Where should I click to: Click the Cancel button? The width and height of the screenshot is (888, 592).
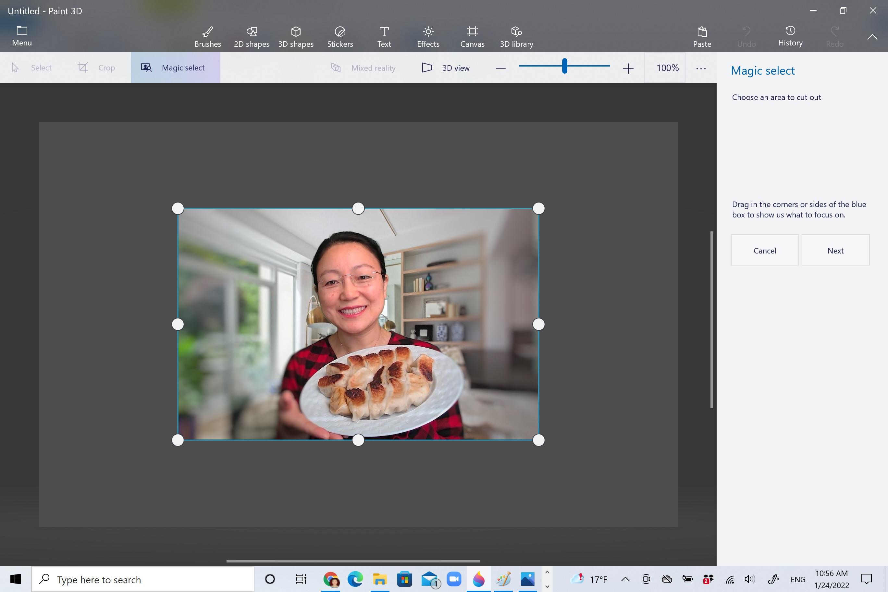pos(765,250)
